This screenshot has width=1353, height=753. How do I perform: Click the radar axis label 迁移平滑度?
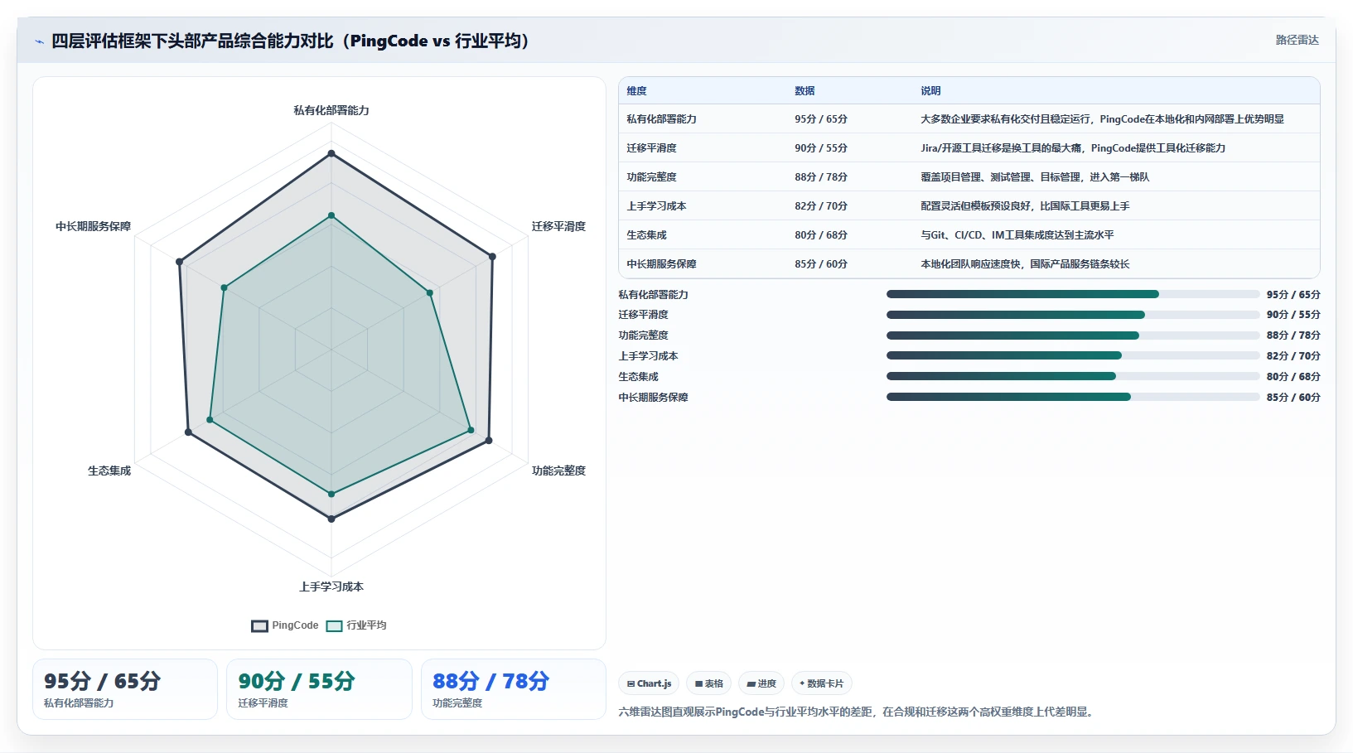558,226
